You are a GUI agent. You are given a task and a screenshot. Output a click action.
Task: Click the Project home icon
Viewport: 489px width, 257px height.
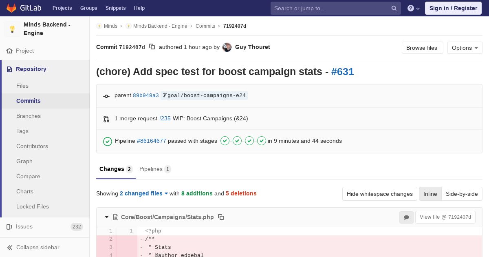(9, 51)
